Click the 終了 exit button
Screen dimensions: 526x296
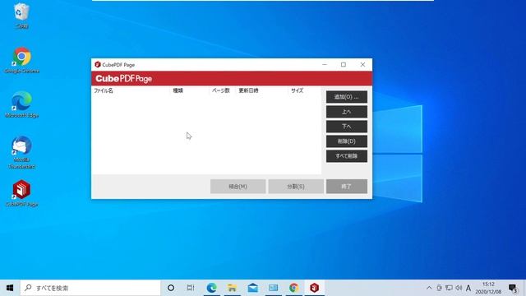tap(347, 187)
